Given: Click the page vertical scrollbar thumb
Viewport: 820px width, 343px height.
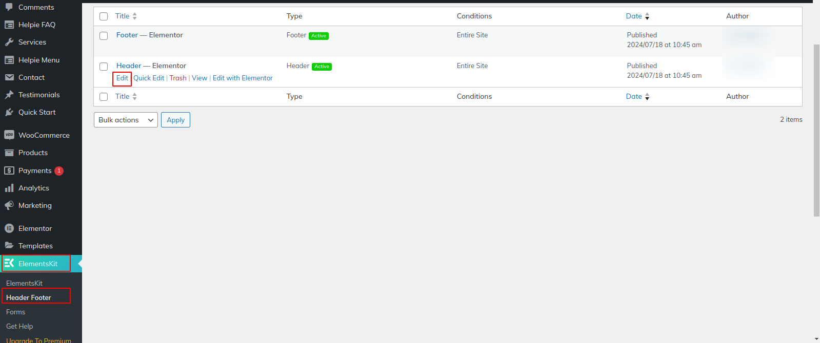Looking at the screenshot, I should pos(816,131).
